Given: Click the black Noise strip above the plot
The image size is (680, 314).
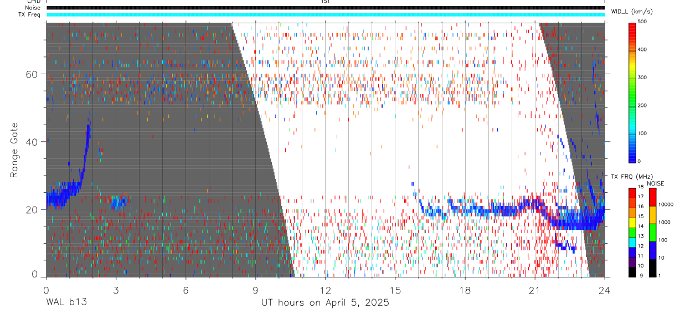Looking at the screenshot, I should click(326, 8).
